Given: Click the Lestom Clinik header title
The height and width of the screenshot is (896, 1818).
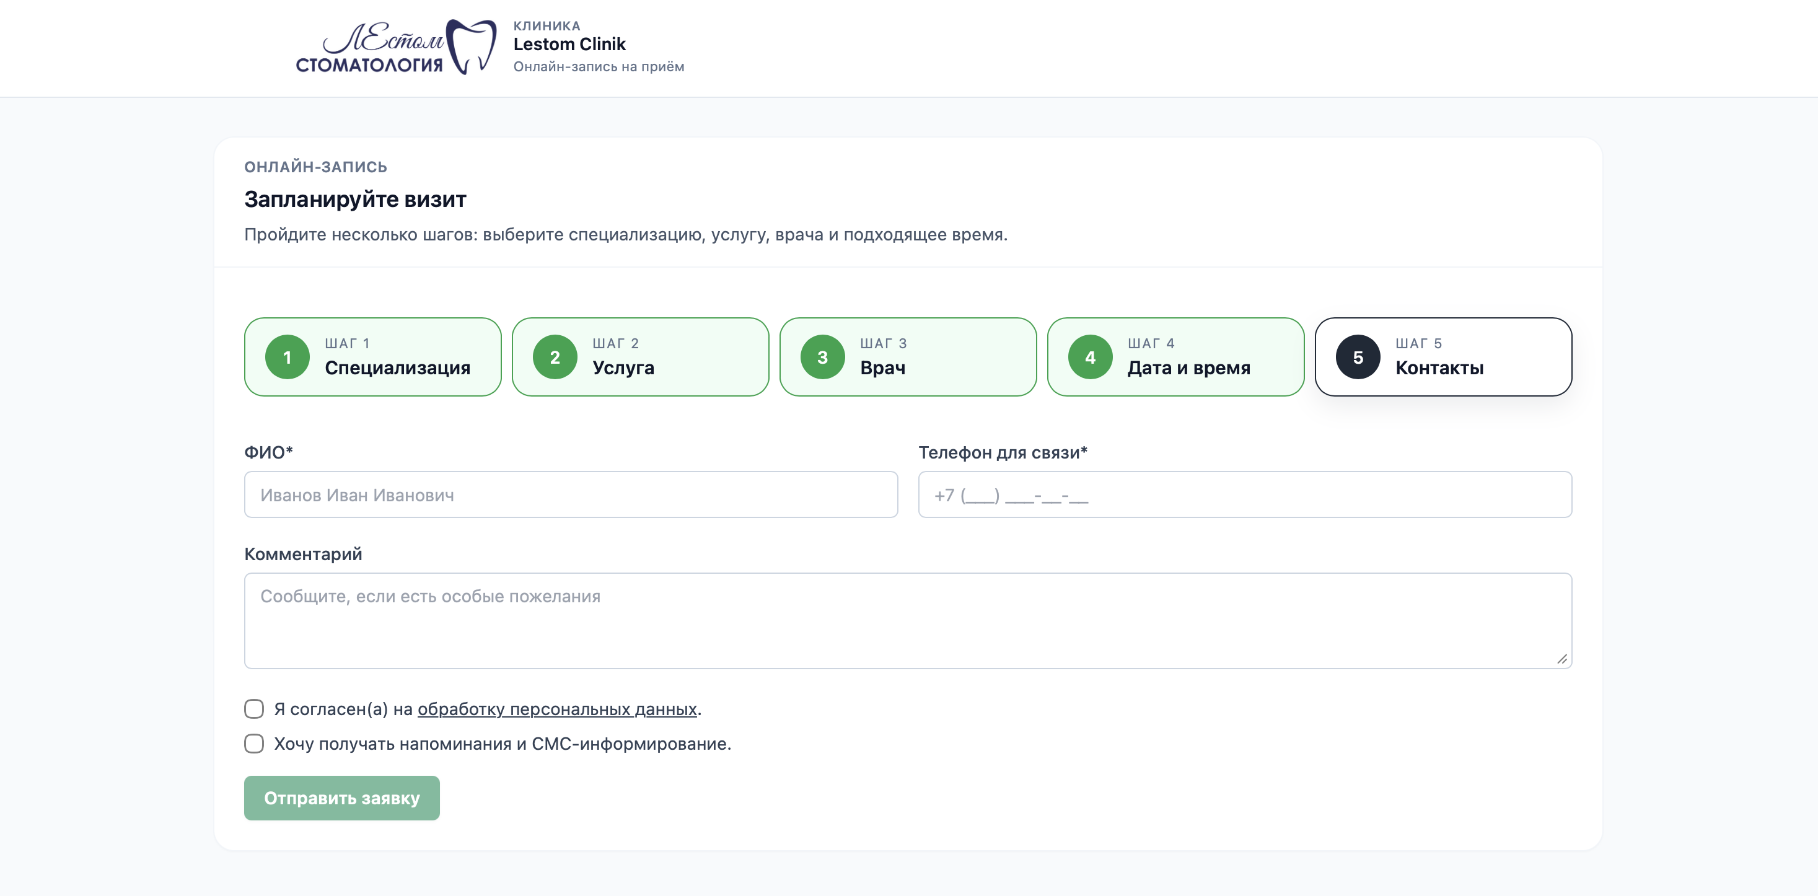Looking at the screenshot, I should 569,44.
